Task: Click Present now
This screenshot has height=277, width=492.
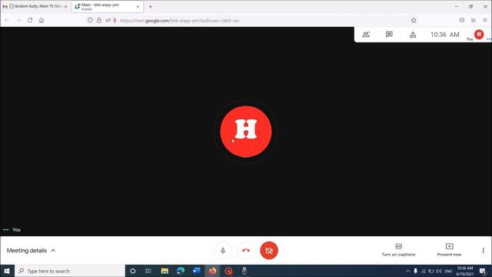Action: pyautogui.click(x=449, y=249)
